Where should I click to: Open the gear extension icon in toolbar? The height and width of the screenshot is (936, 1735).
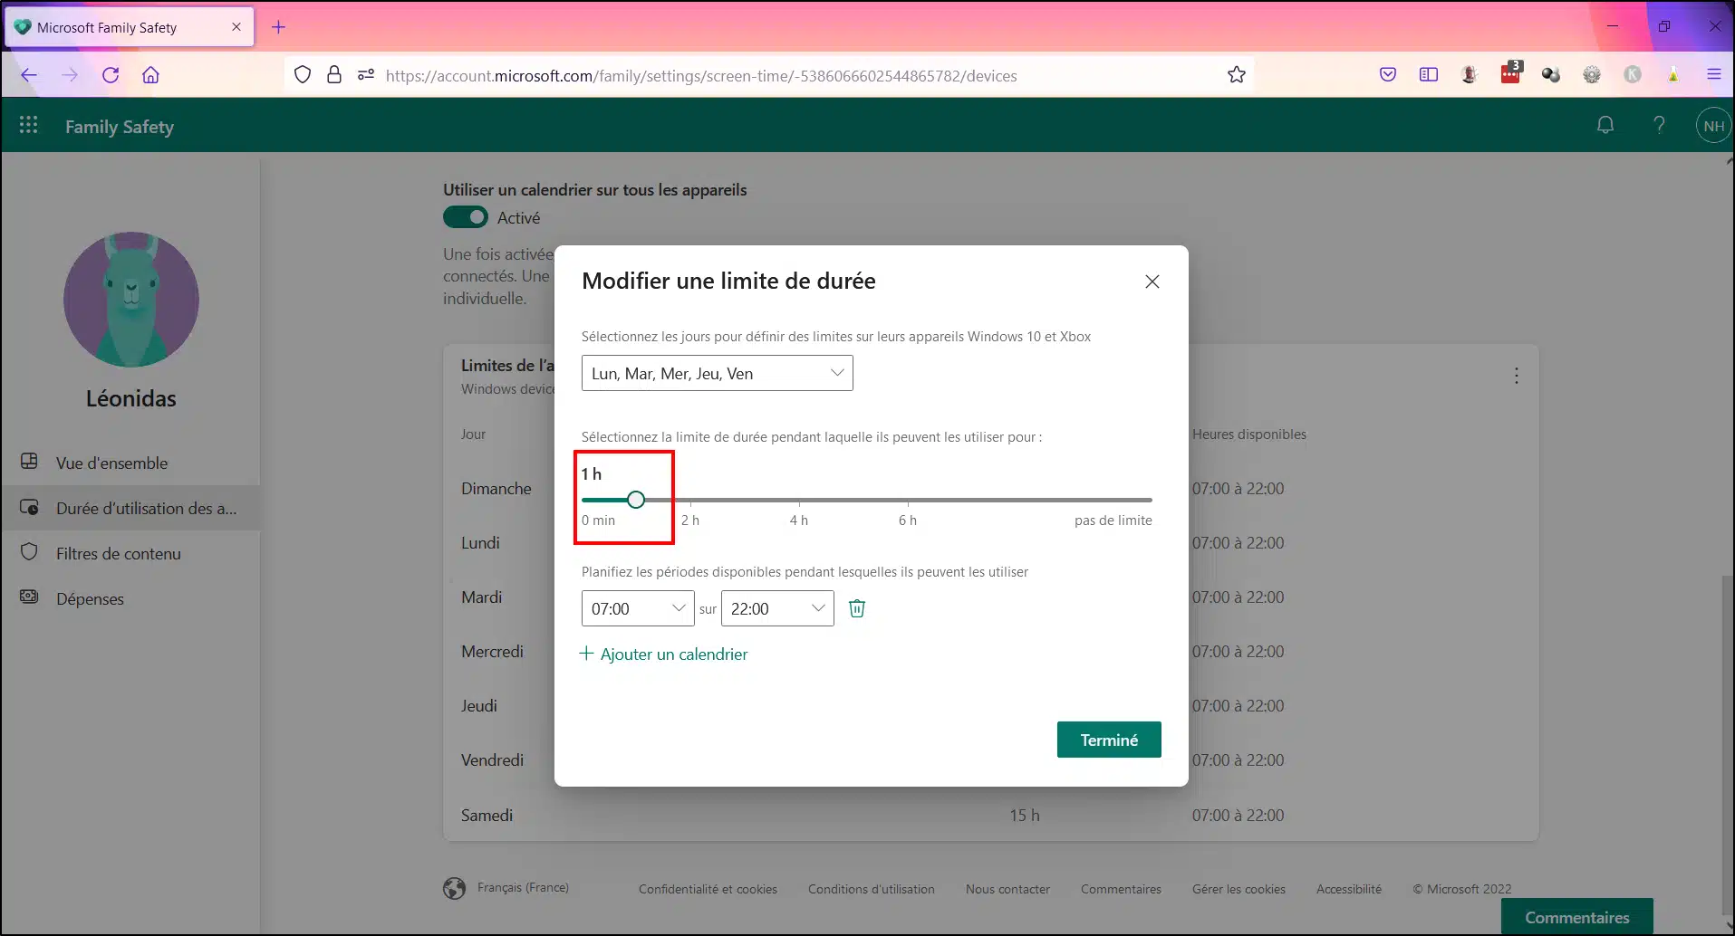coord(1592,75)
